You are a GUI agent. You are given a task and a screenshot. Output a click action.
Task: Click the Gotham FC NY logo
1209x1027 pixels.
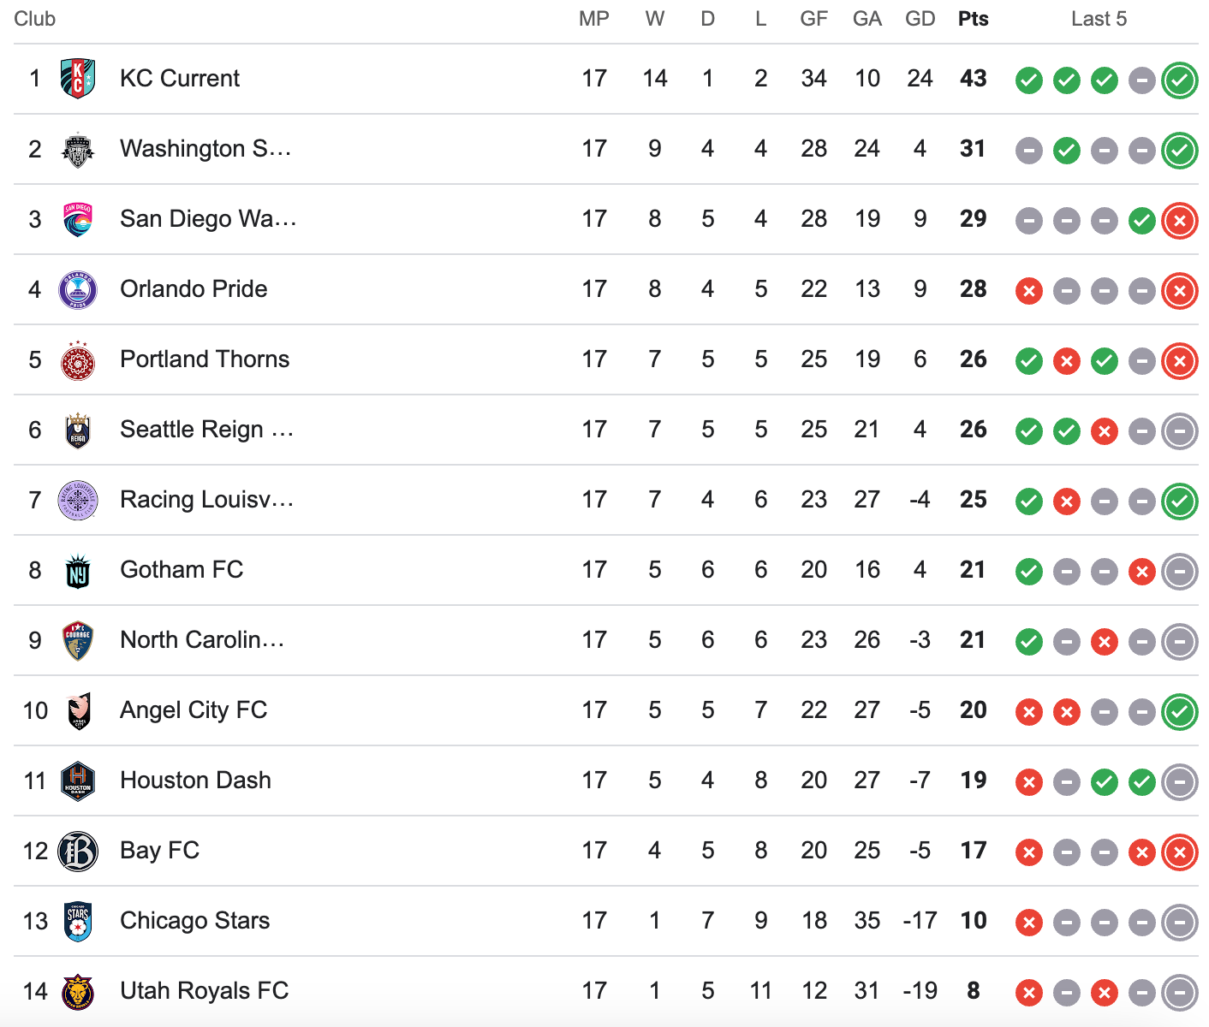pyautogui.click(x=78, y=570)
